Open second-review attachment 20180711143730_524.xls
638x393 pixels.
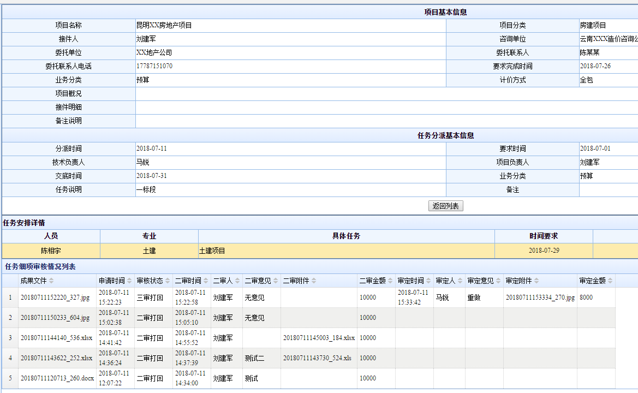[317, 358]
